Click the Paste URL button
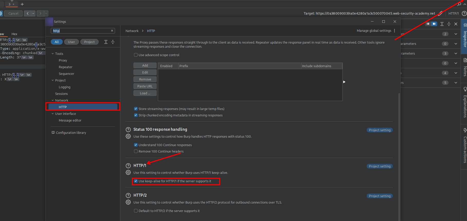 coord(145,86)
